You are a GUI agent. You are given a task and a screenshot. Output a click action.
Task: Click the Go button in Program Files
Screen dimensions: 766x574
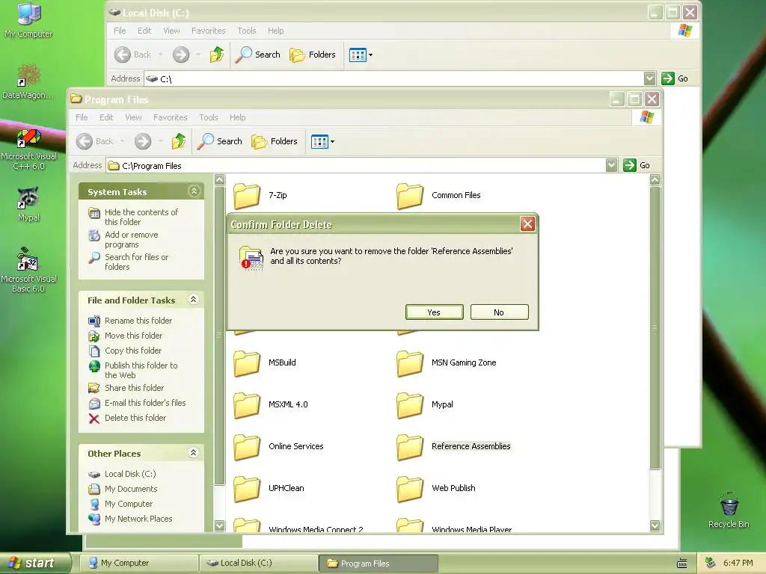[x=637, y=165]
